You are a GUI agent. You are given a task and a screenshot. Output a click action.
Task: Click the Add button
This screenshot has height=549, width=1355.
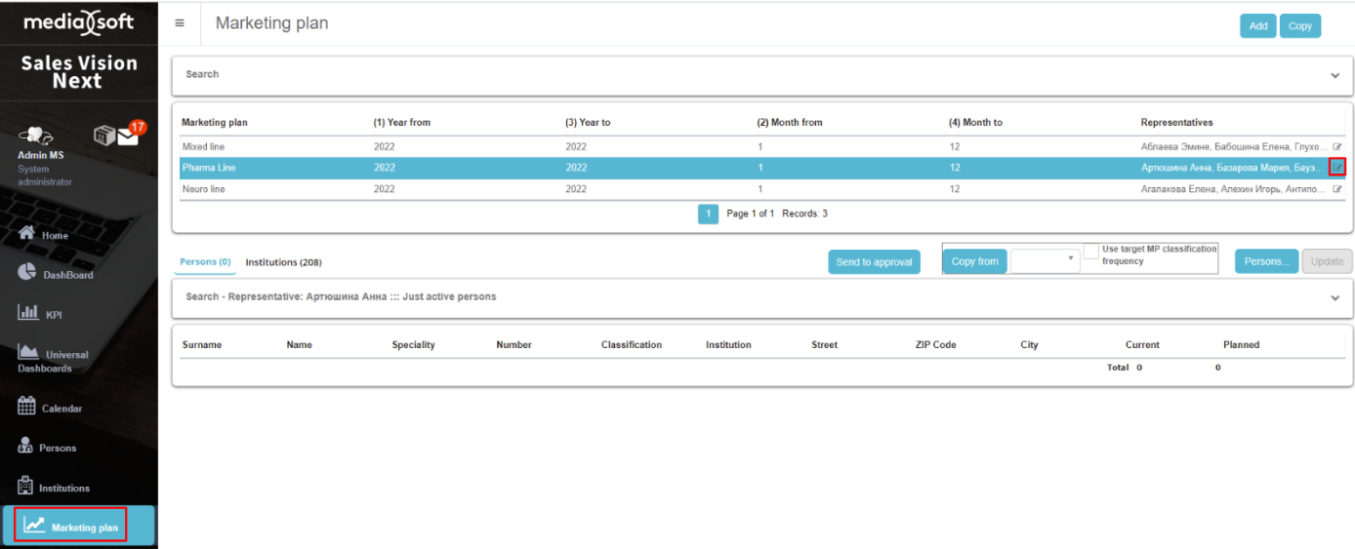point(1257,26)
